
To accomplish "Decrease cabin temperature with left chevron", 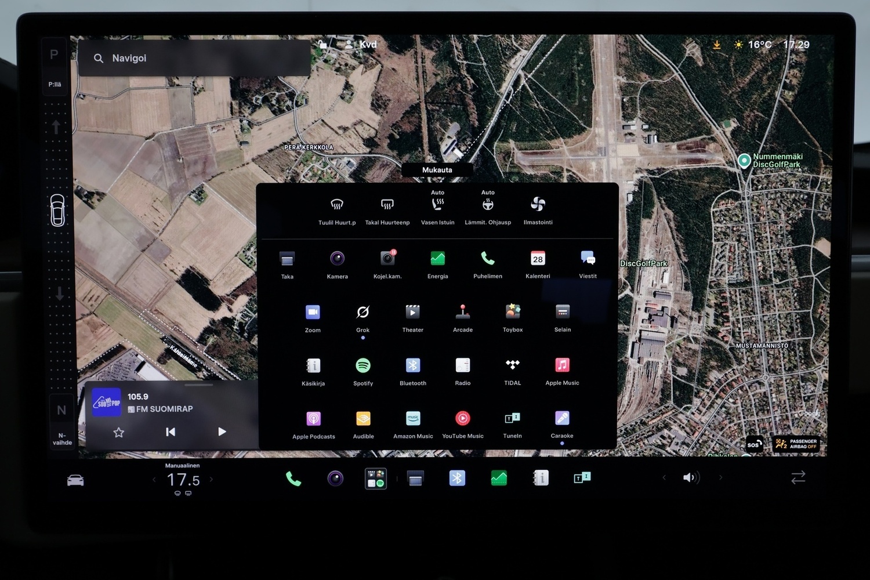I will point(154,480).
